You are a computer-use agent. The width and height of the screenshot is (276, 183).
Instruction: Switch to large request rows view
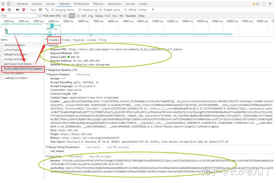pyautogui.click(x=41, y=10)
